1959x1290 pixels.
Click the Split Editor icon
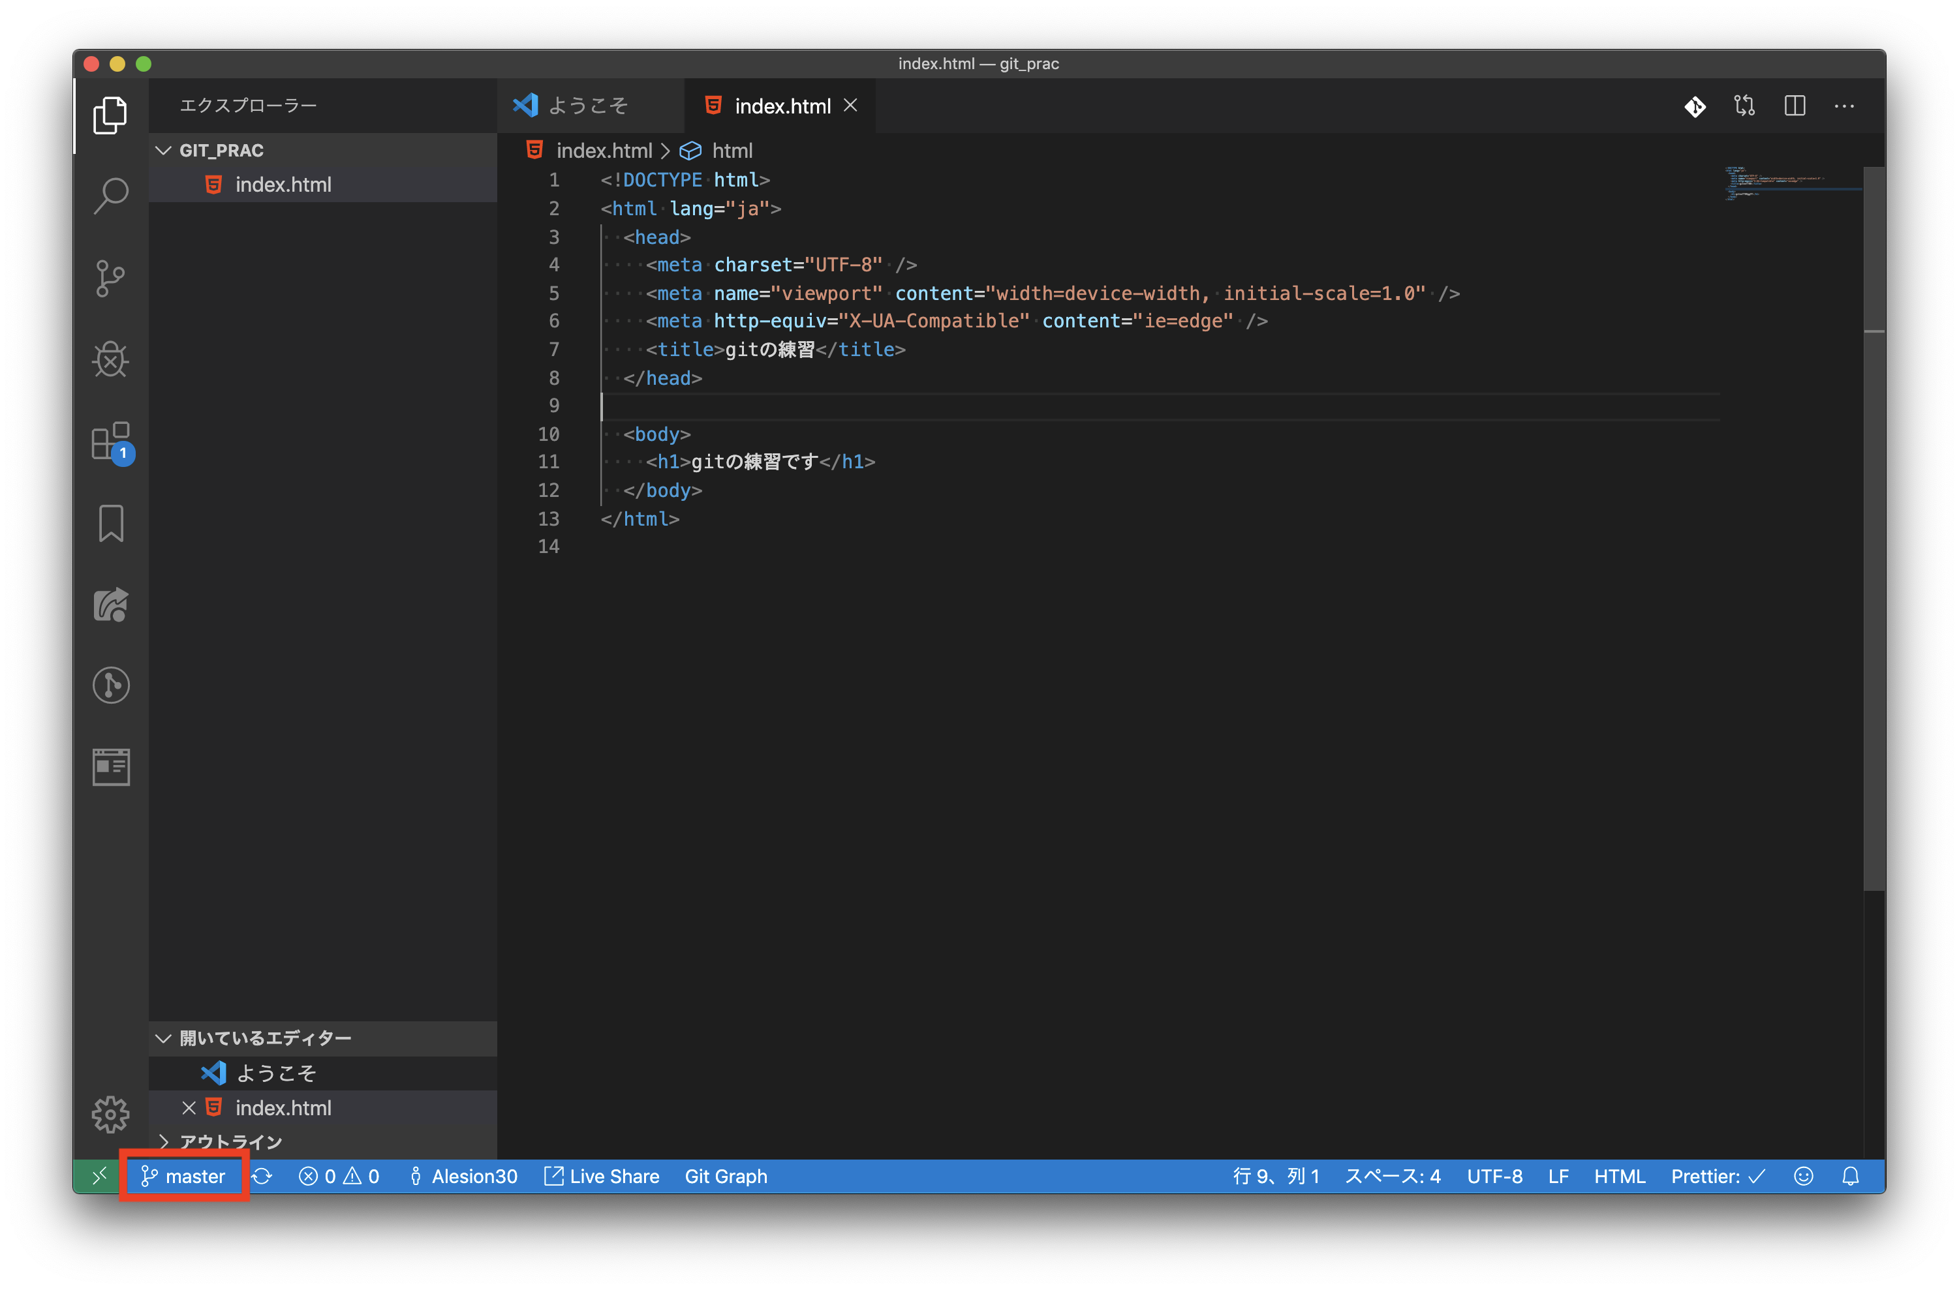pos(1795,106)
